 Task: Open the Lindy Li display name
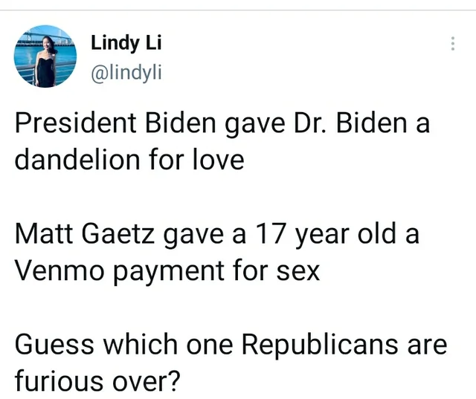point(126,43)
